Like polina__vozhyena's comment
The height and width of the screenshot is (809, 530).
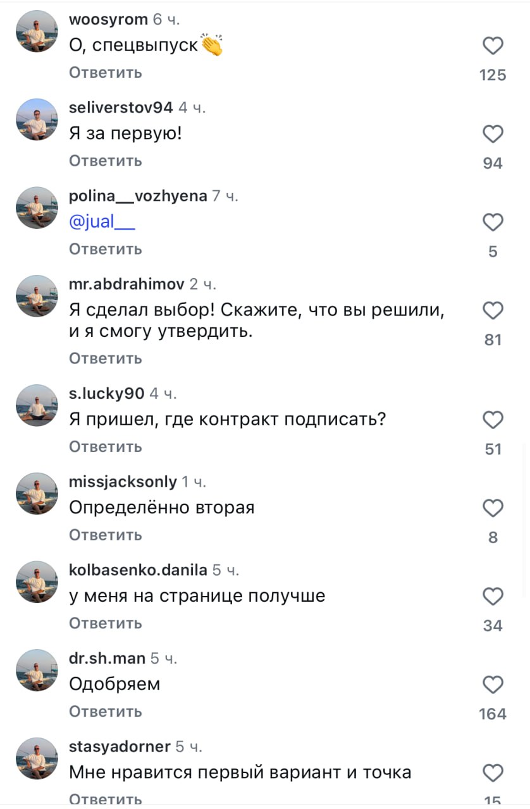coord(493,222)
